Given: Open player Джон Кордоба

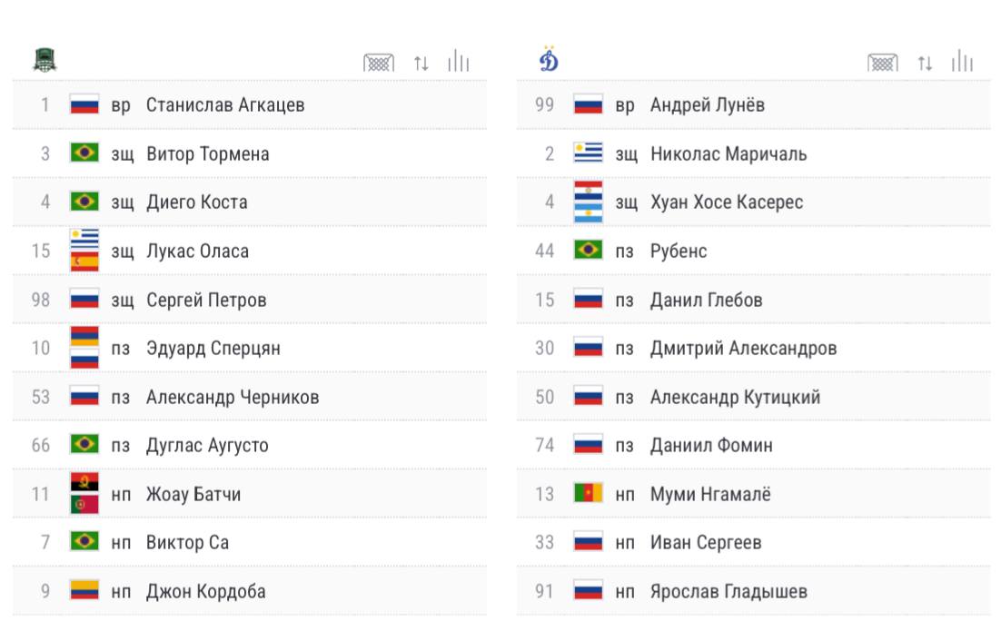Looking at the screenshot, I should pos(205,591).
